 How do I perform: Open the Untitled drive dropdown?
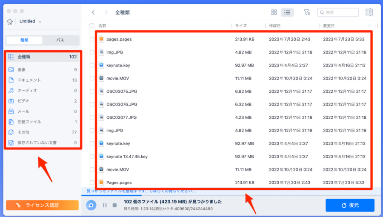point(30,21)
